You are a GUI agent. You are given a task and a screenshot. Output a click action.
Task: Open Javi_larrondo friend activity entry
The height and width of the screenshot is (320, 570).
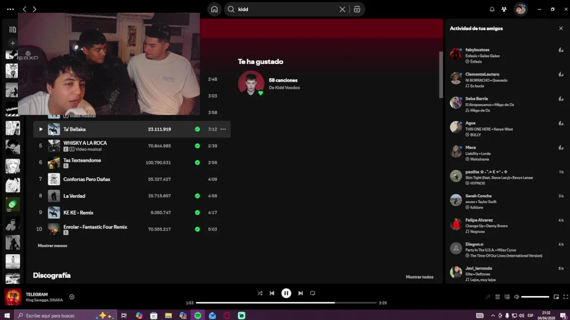tap(507, 274)
